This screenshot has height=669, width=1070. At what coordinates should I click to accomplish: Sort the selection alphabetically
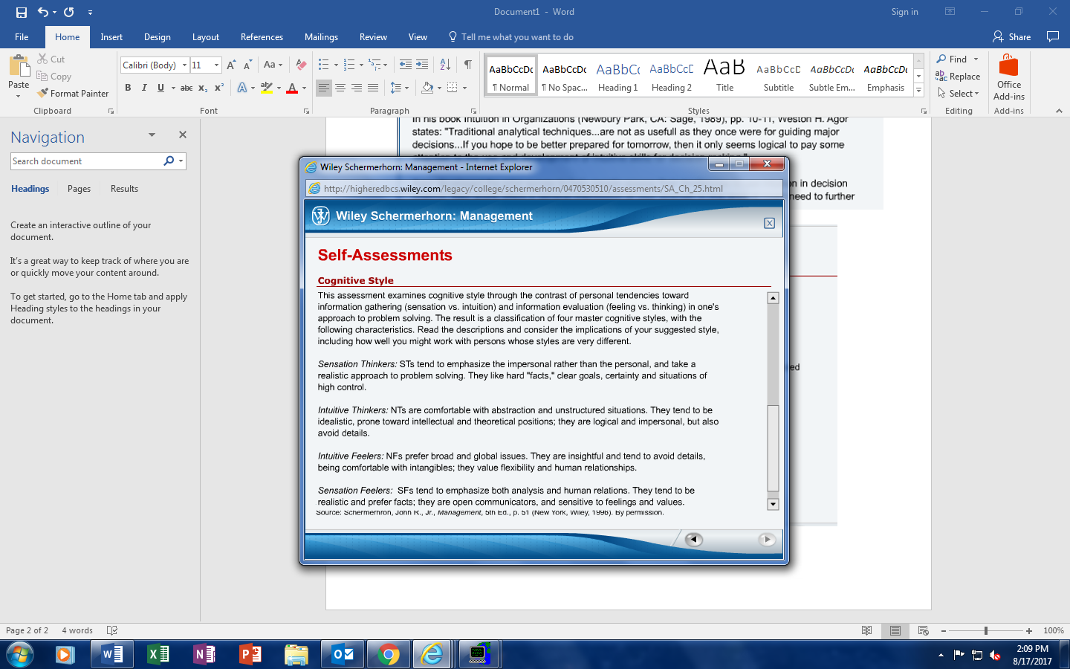tap(445, 65)
